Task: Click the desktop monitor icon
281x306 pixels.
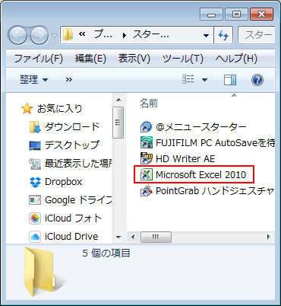Action: pos(35,145)
